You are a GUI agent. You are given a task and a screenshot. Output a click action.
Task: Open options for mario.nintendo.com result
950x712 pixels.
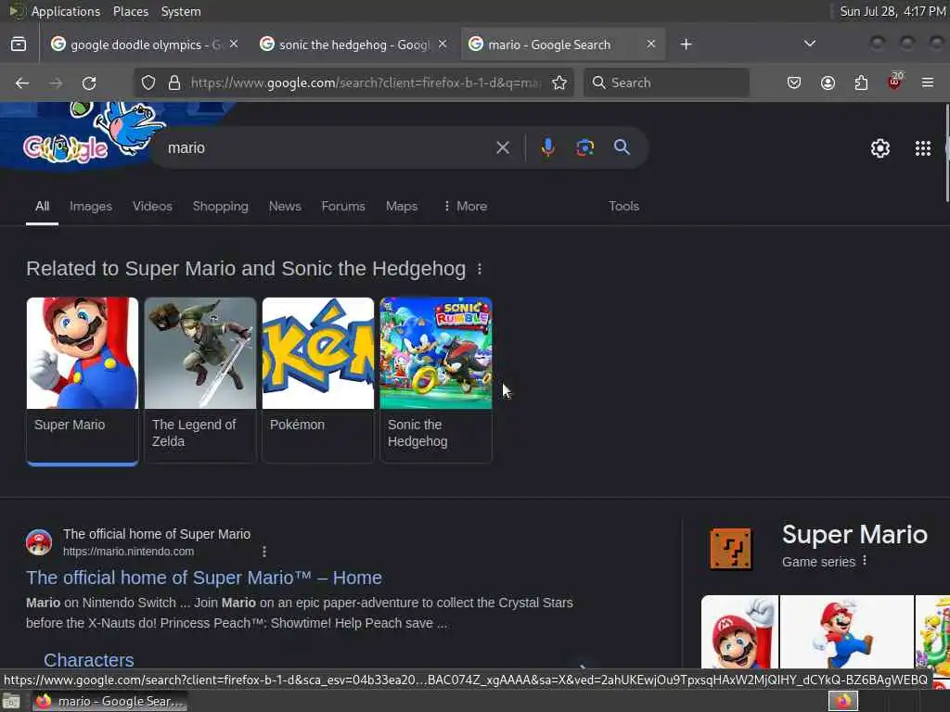pyautogui.click(x=264, y=552)
